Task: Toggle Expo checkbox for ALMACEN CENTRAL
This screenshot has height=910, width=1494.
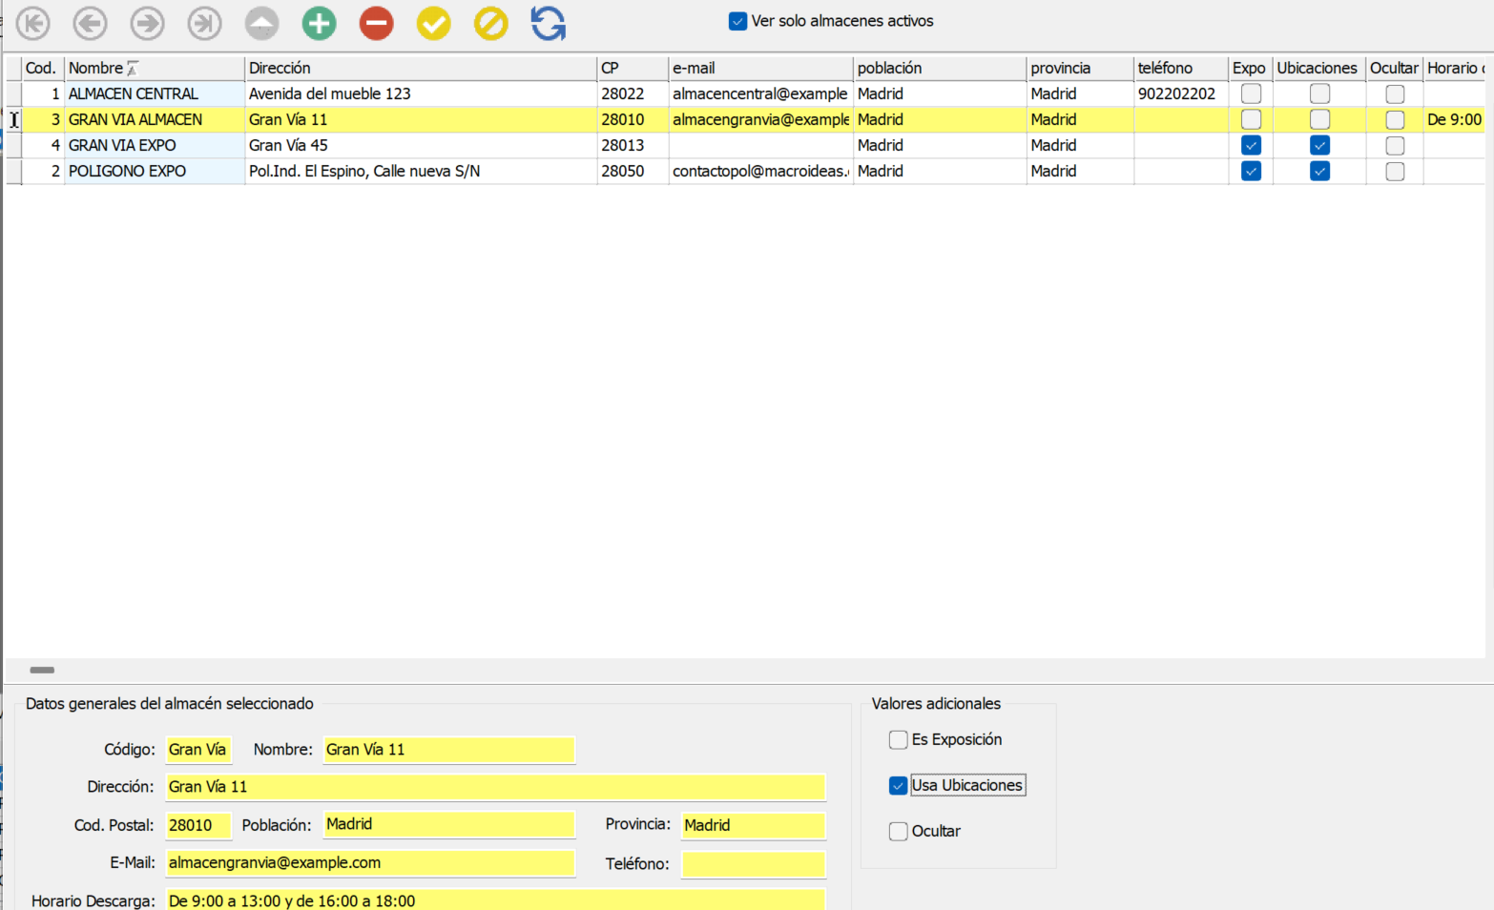Action: (1251, 93)
